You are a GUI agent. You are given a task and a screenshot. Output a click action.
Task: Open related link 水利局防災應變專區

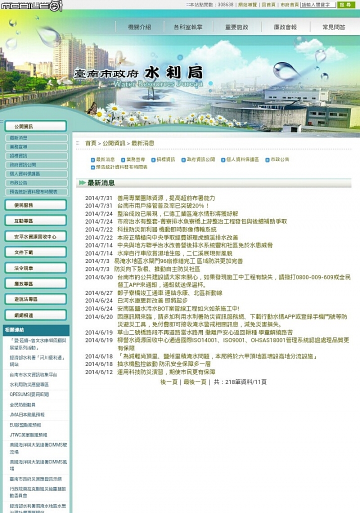(x=29, y=384)
